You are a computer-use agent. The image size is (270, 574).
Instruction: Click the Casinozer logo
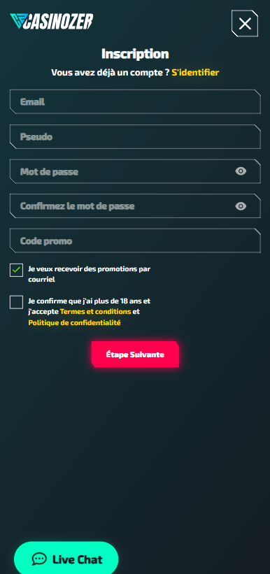pos(52,21)
